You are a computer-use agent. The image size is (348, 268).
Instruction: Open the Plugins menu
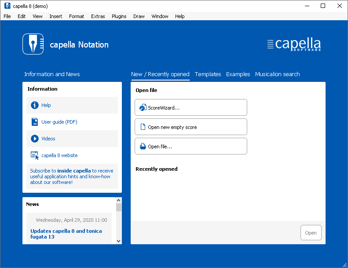pyautogui.click(x=119, y=16)
